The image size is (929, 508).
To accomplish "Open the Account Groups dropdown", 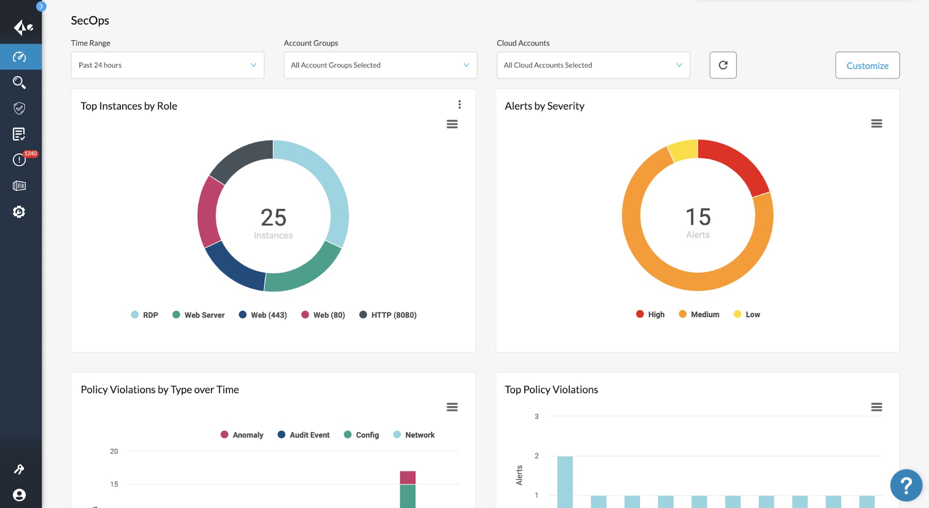I will pyautogui.click(x=380, y=65).
